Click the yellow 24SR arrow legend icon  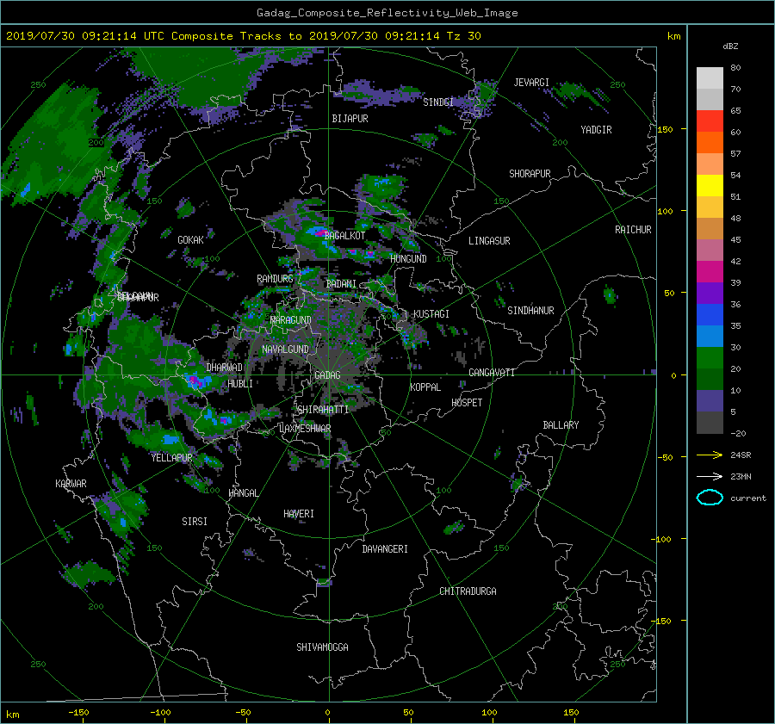click(710, 455)
